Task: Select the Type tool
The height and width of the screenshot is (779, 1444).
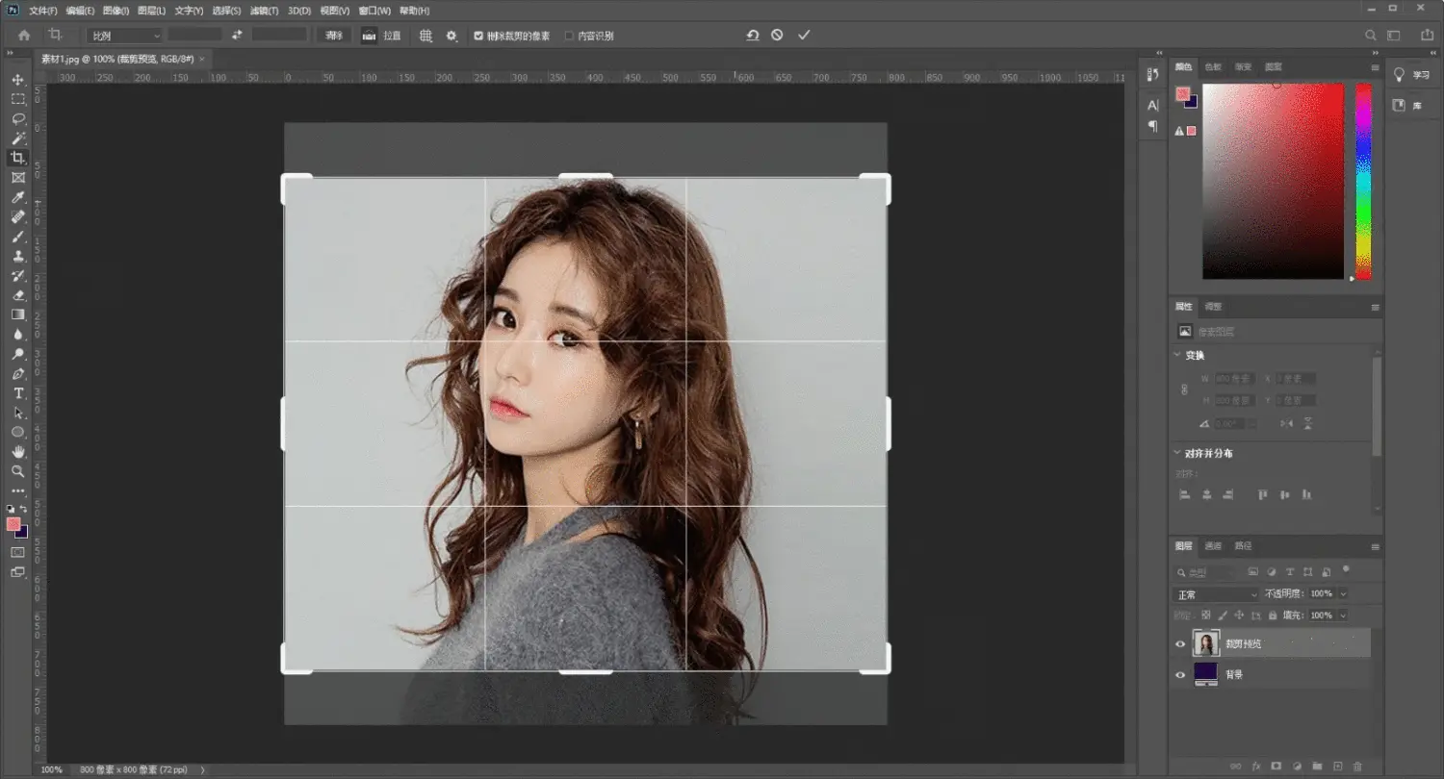Action: tap(17, 393)
